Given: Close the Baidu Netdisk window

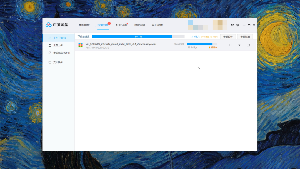Looking at the screenshot, I should (x=254, y=25).
